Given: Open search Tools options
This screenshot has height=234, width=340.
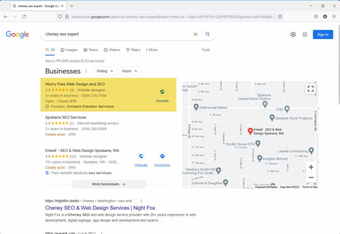Looking at the screenshot, I should coord(206,50).
